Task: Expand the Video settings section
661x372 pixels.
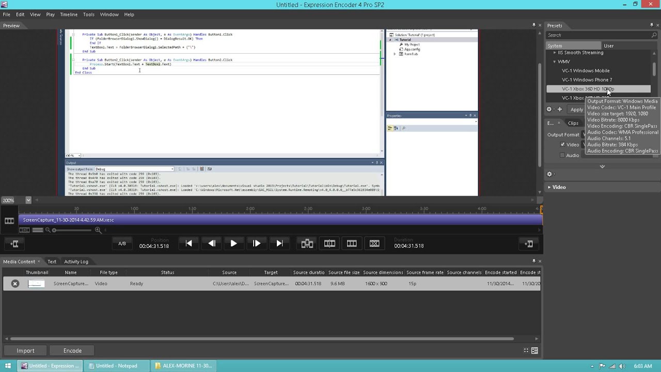Action: (549, 187)
